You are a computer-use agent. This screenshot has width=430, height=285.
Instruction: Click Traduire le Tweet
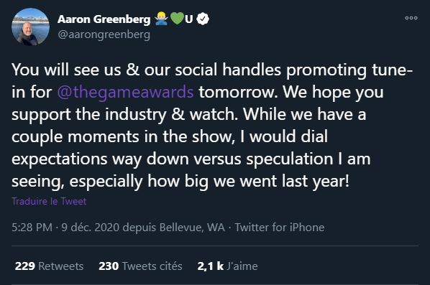tap(49, 201)
